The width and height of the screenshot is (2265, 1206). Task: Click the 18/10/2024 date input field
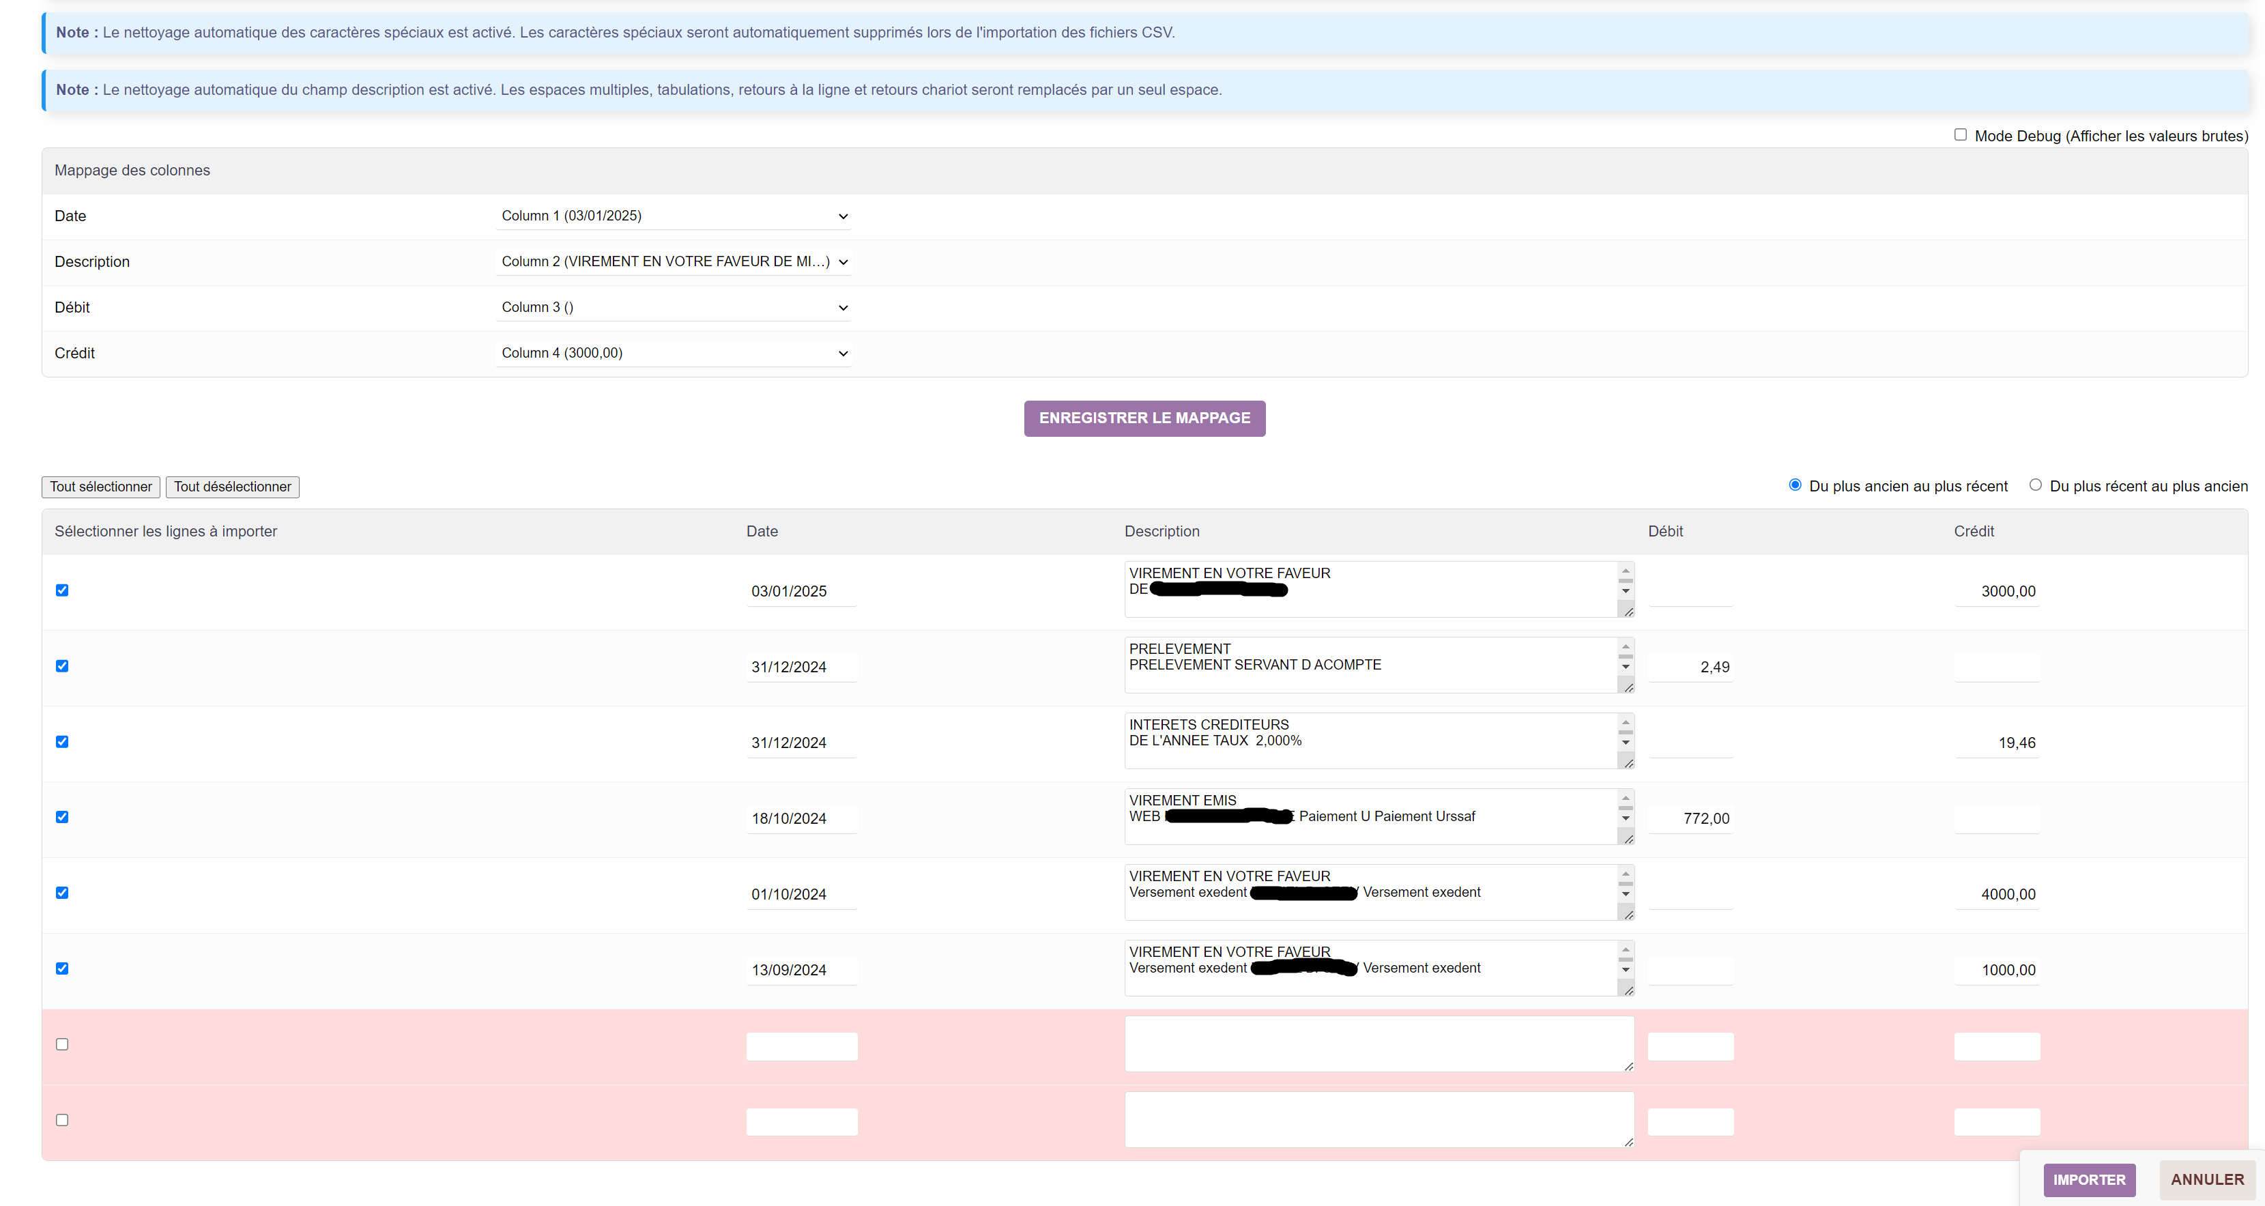(800, 819)
